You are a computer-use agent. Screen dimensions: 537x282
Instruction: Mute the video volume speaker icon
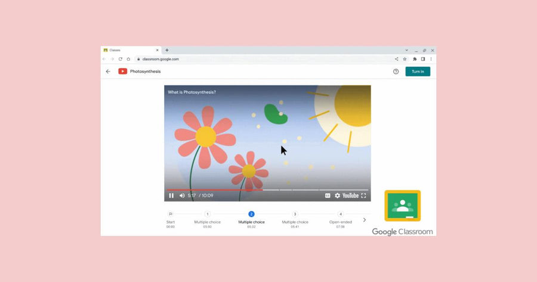coord(182,196)
